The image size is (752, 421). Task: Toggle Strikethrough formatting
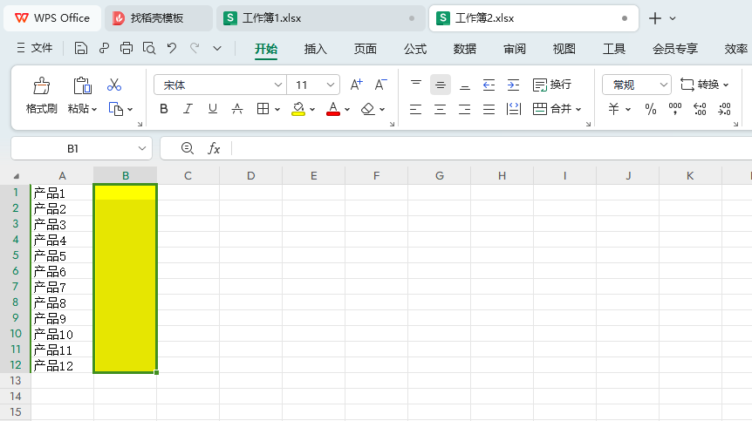coord(237,109)
